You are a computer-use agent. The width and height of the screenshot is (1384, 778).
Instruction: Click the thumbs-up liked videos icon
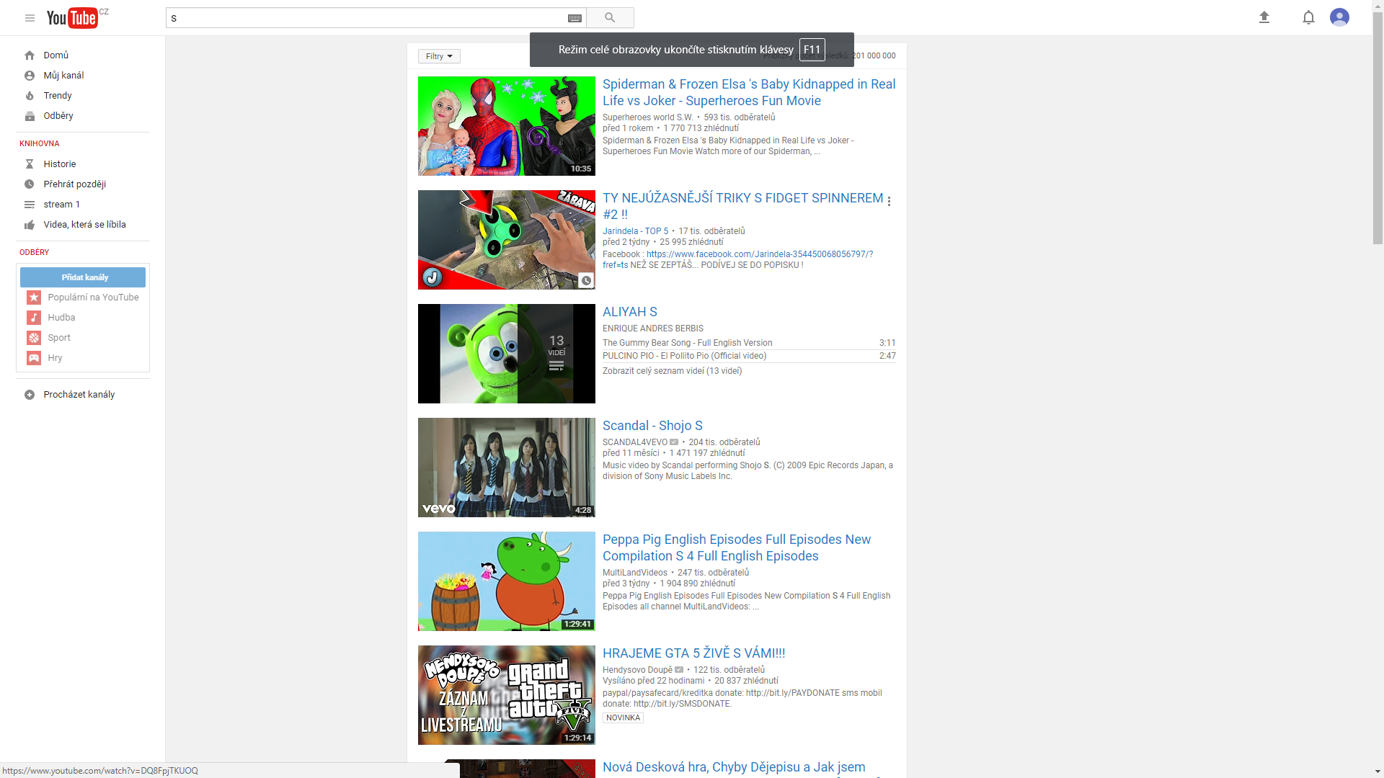pyautogui.click(x=30, y=225)
